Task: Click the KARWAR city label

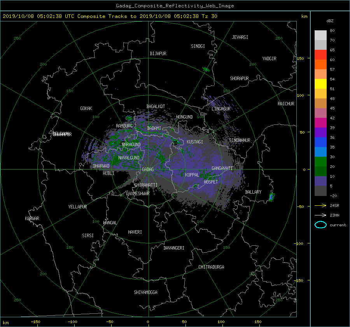Action: [x=32, y=219]
